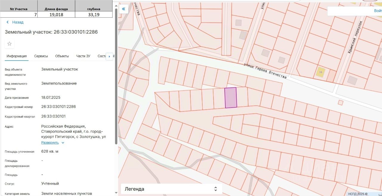Click building marker number 16 on map
The image size is (382, 196).
[x=321, y=72]
